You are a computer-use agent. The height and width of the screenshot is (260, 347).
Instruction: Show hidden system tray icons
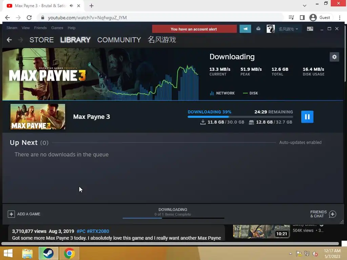290,254
